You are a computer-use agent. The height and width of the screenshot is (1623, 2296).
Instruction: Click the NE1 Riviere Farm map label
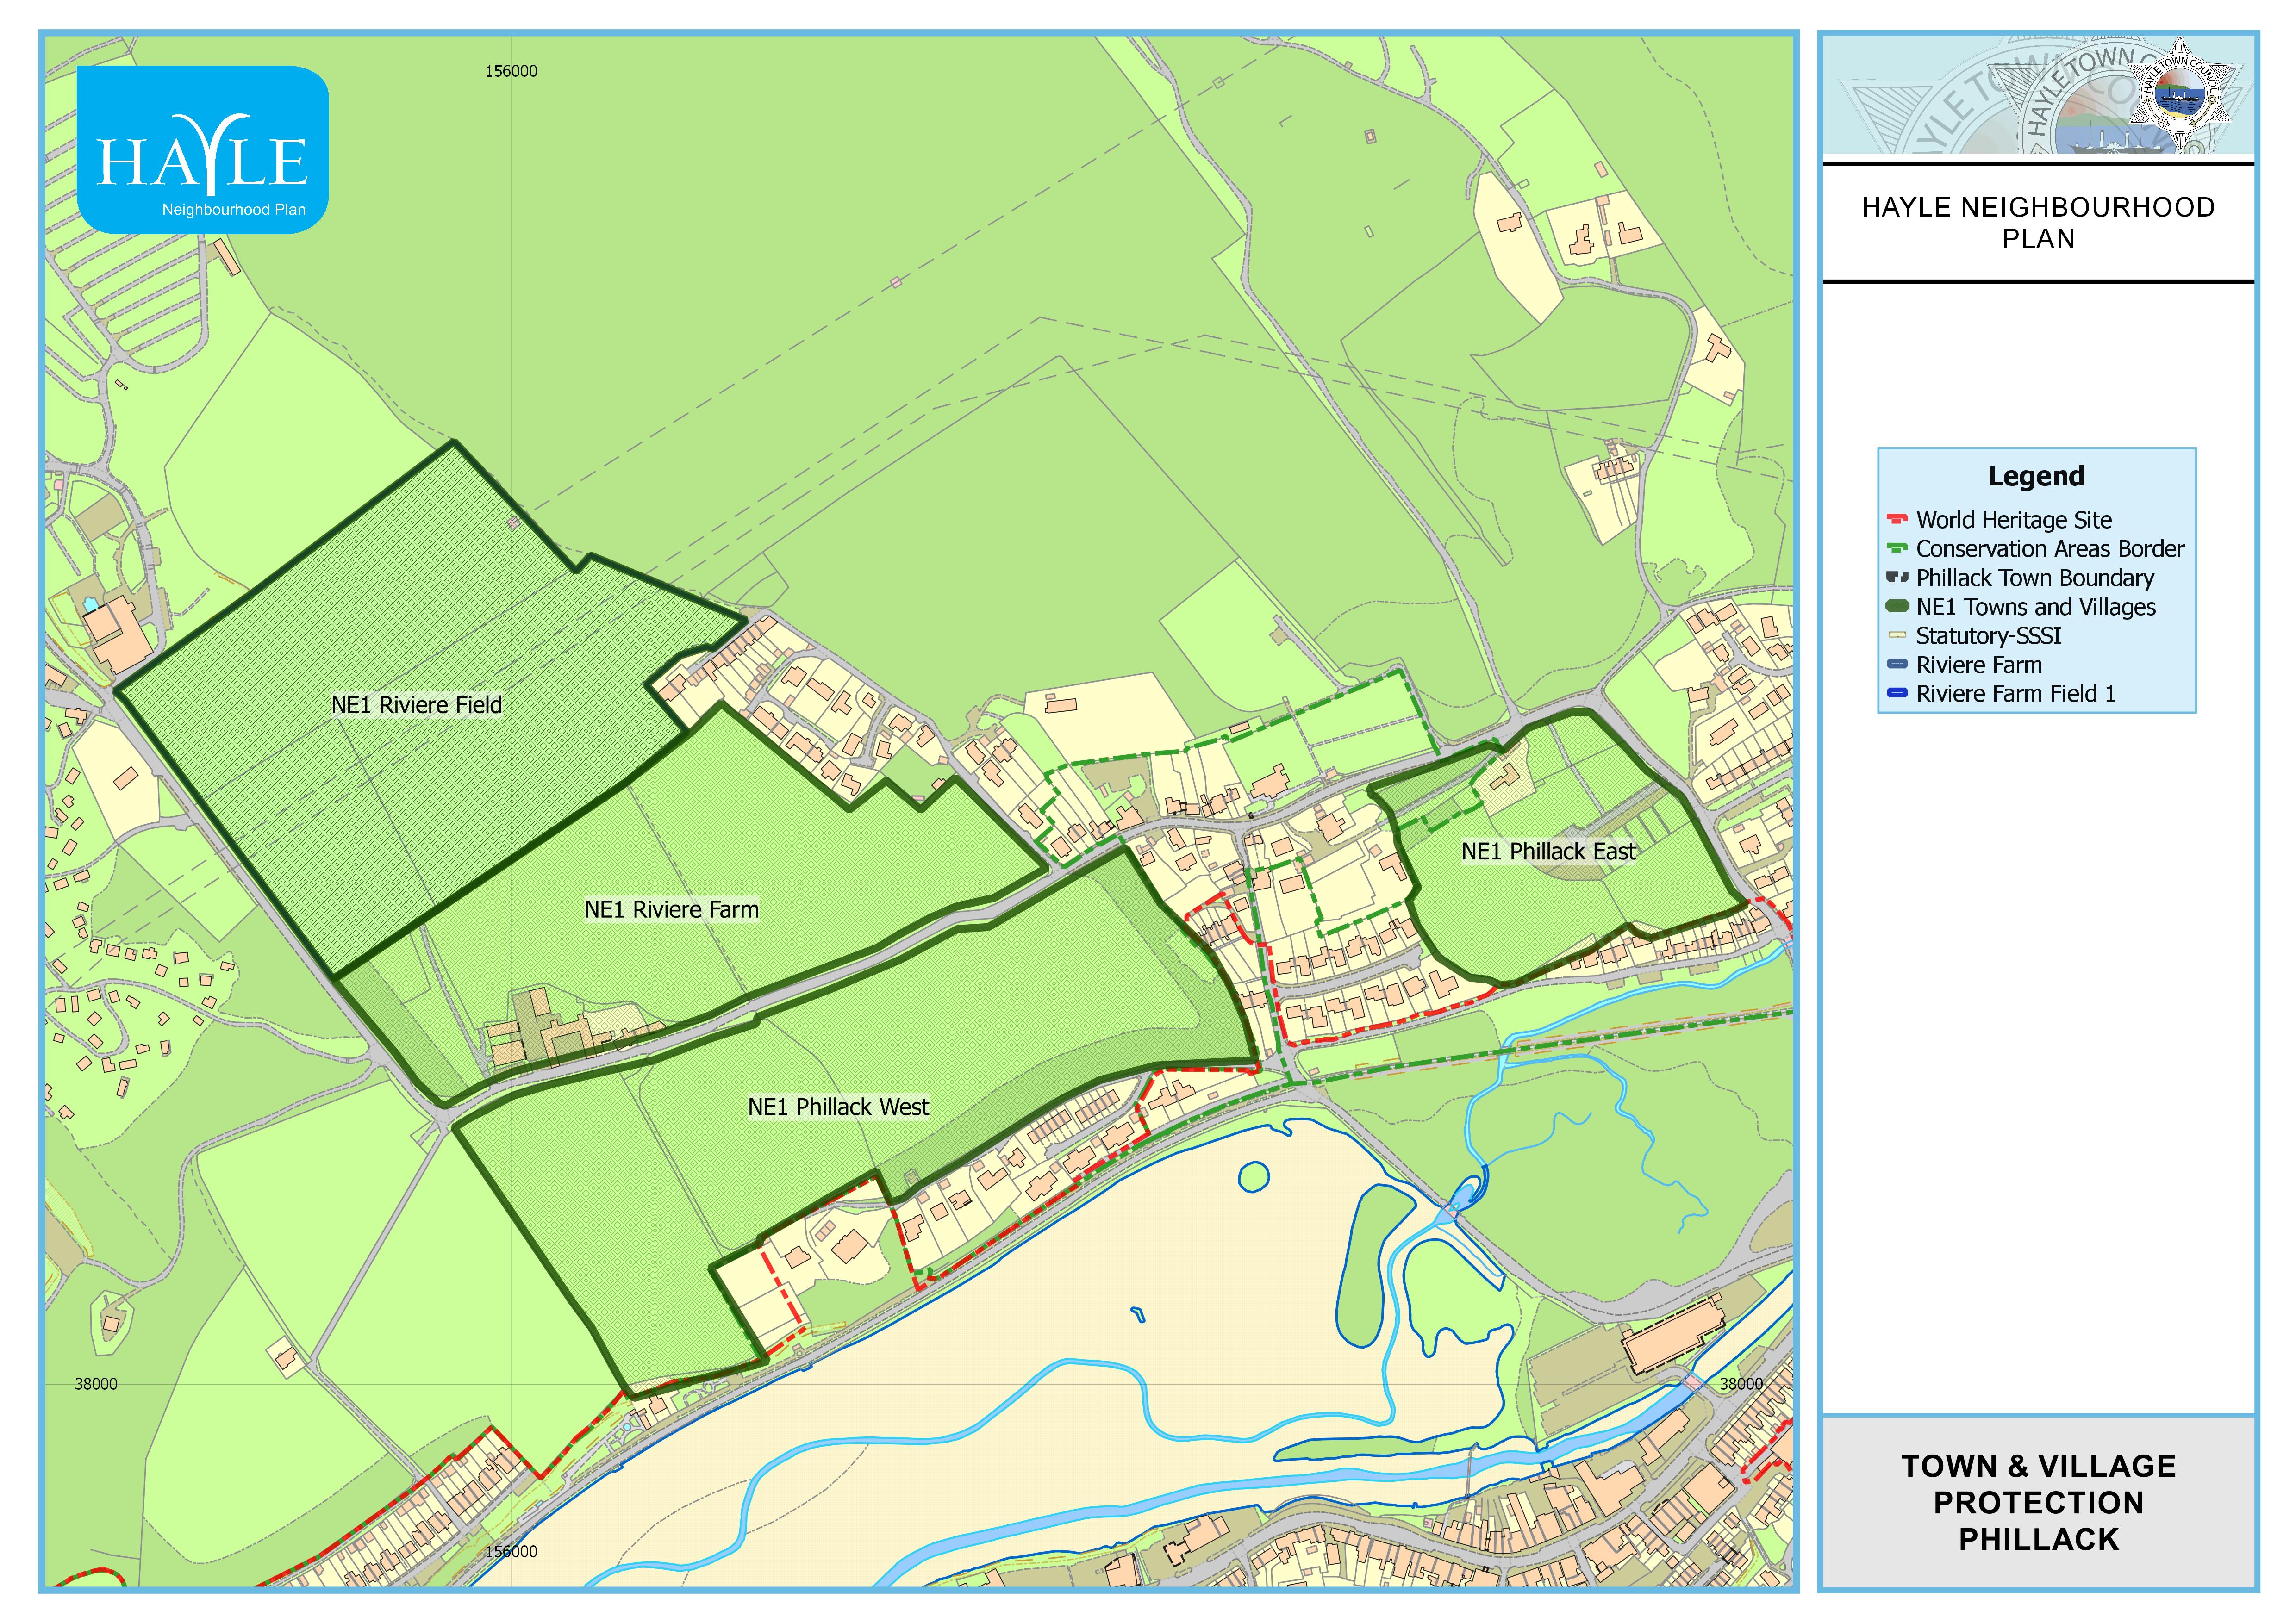[x=671, y=910]
